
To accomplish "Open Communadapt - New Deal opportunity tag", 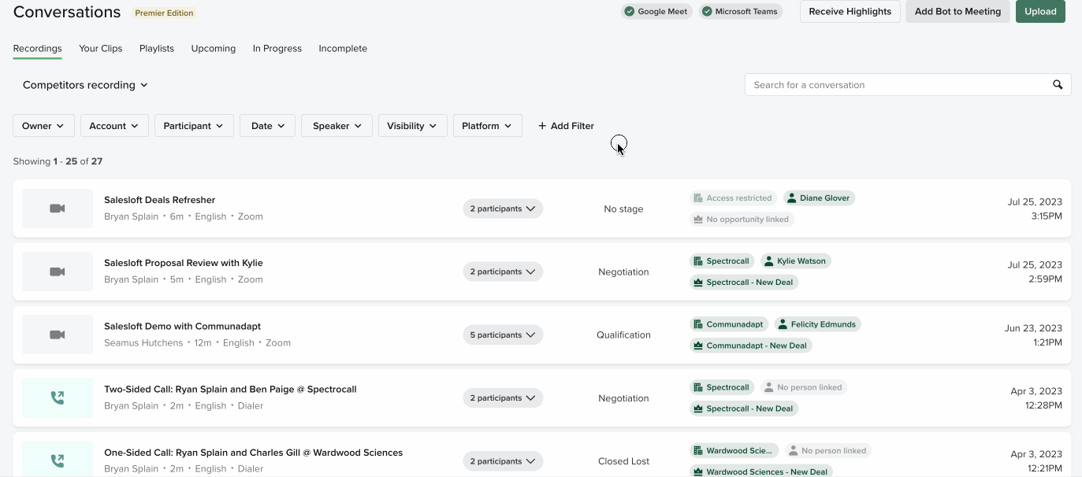I will (750, 346).
